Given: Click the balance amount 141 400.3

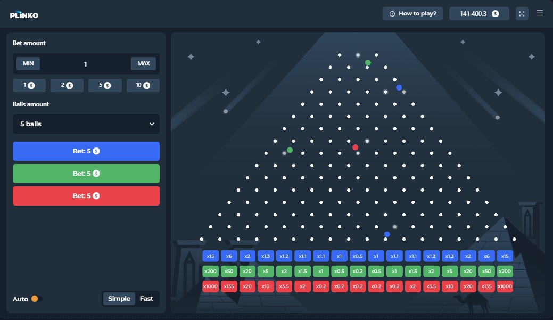Looking at the screenshot, I should 479,14.
